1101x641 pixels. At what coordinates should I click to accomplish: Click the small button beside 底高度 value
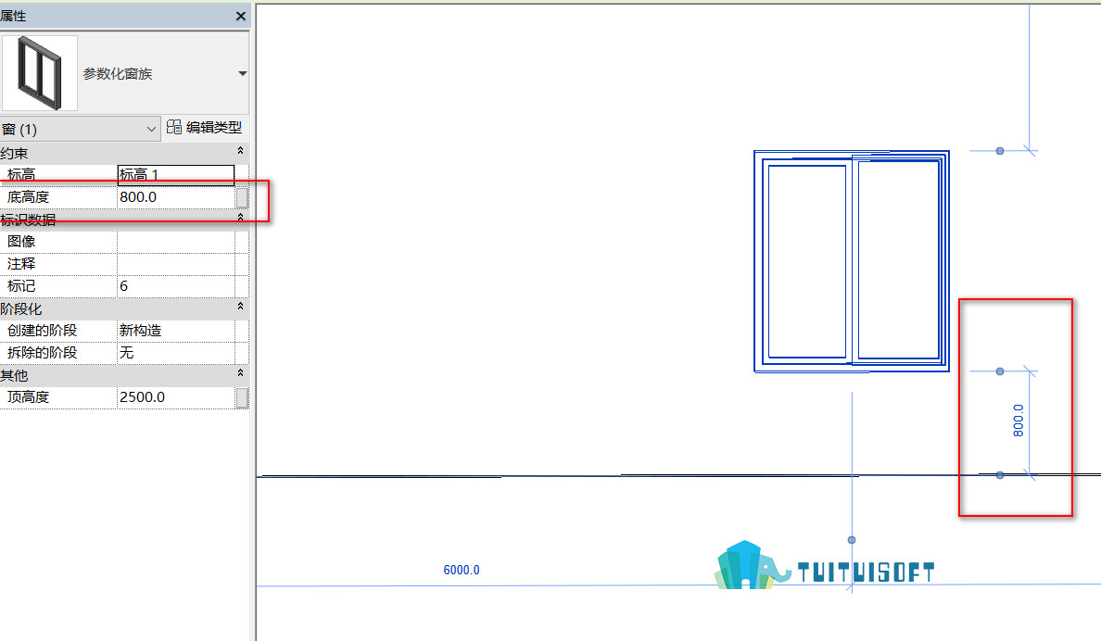(242, 197)
